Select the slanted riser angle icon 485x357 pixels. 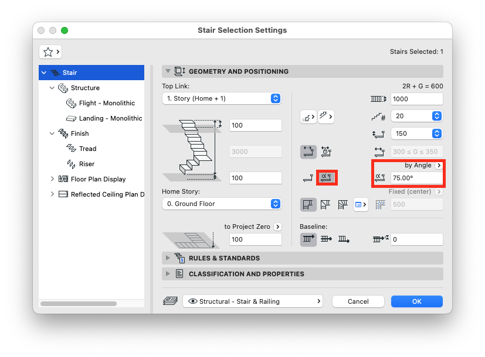point(327,177)
